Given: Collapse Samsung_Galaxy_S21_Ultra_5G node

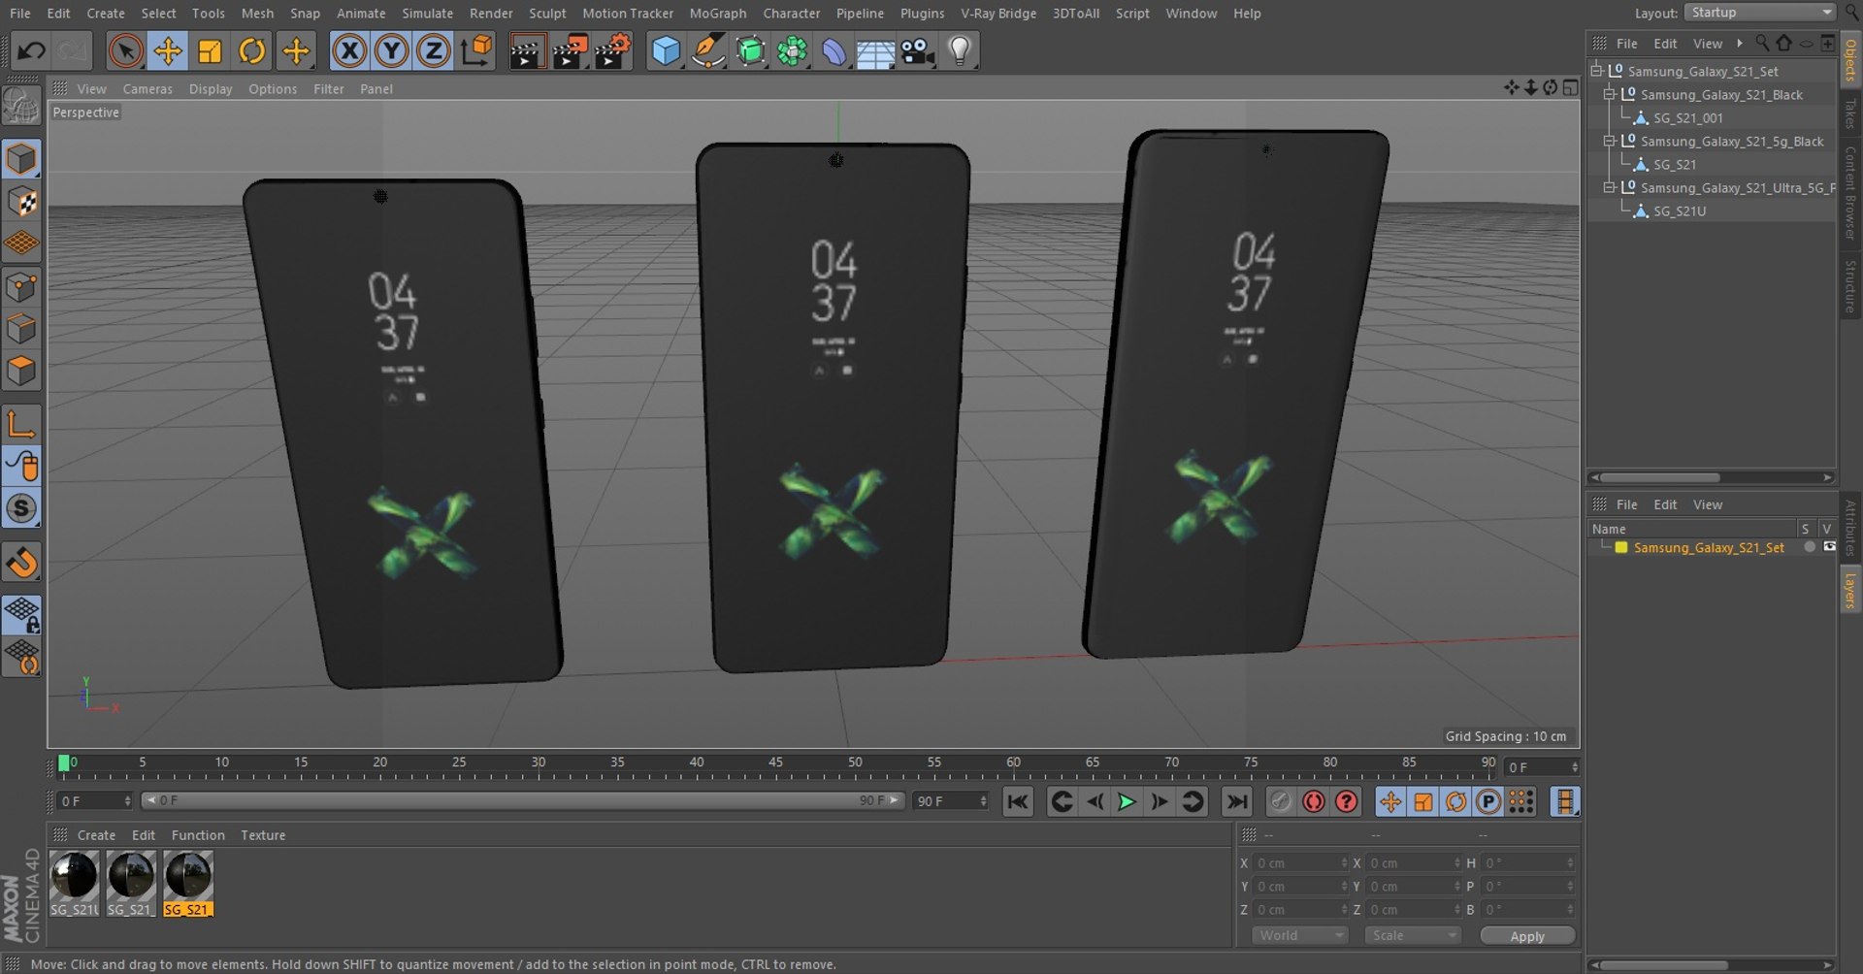Looking at the screenshot, I should pos(1609,187).
